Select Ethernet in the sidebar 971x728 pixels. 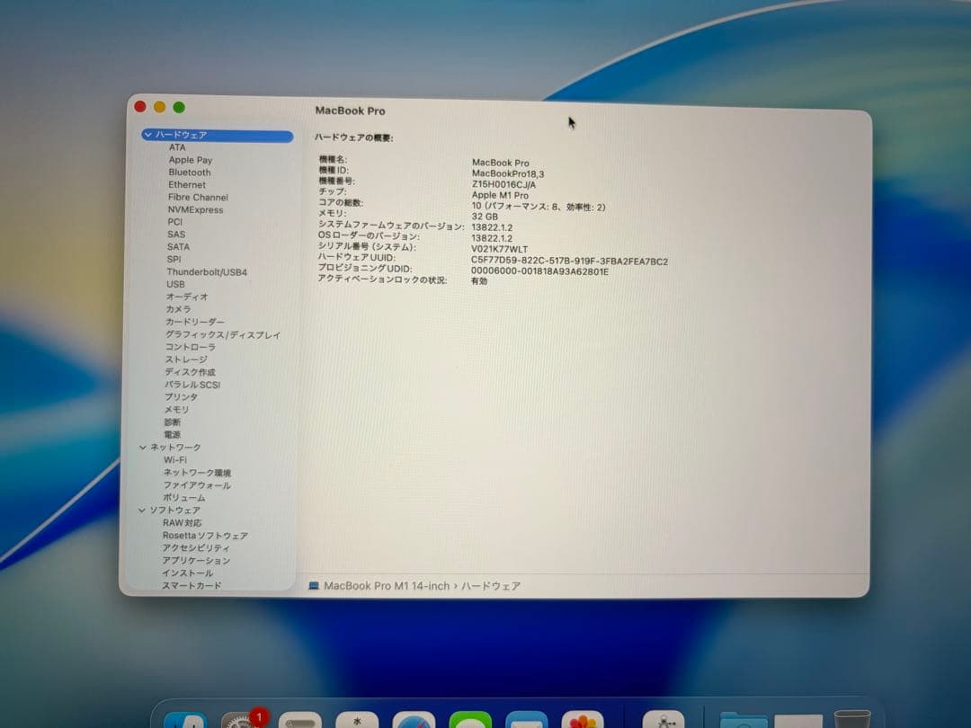click(187, 184)
